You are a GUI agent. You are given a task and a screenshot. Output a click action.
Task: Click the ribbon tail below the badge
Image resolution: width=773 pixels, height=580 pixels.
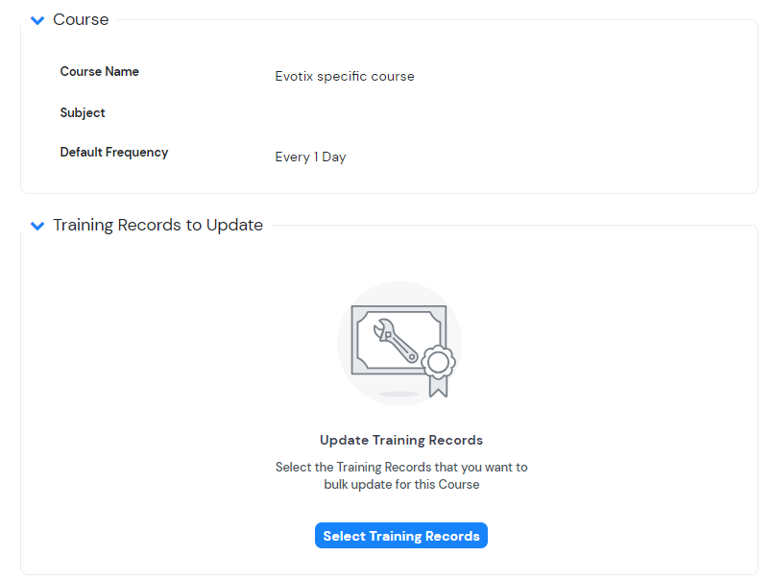click(439, 388)
